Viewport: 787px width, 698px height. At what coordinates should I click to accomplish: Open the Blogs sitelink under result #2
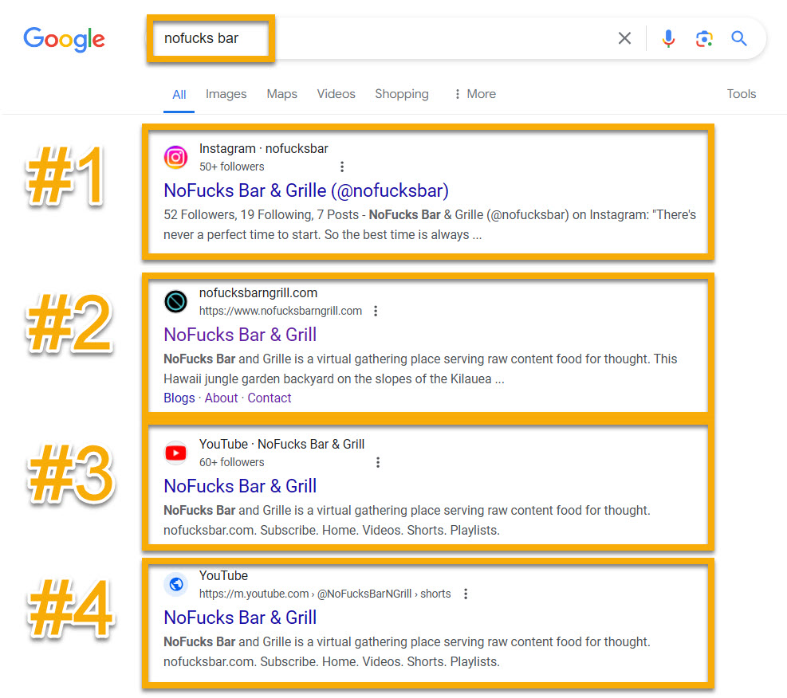tap(179, 398)
